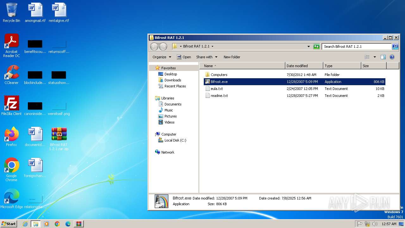Select Network in the navigation pane

tap(165, 152)
